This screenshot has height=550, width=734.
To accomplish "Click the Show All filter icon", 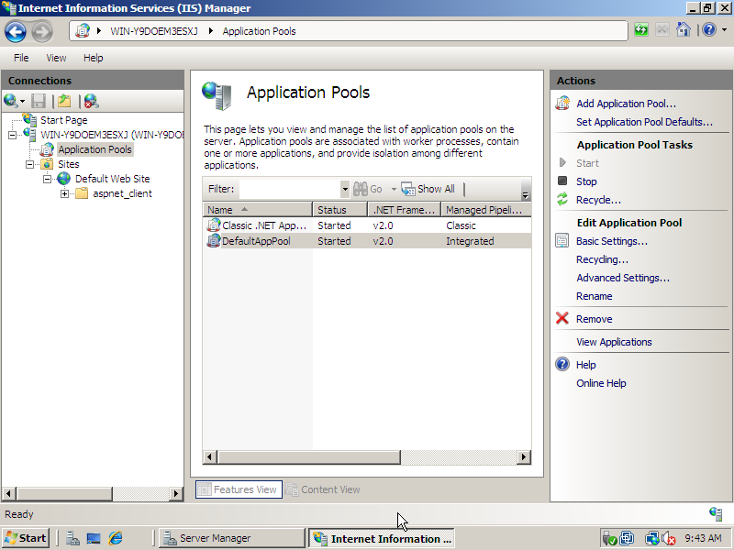I will point(408,189).
